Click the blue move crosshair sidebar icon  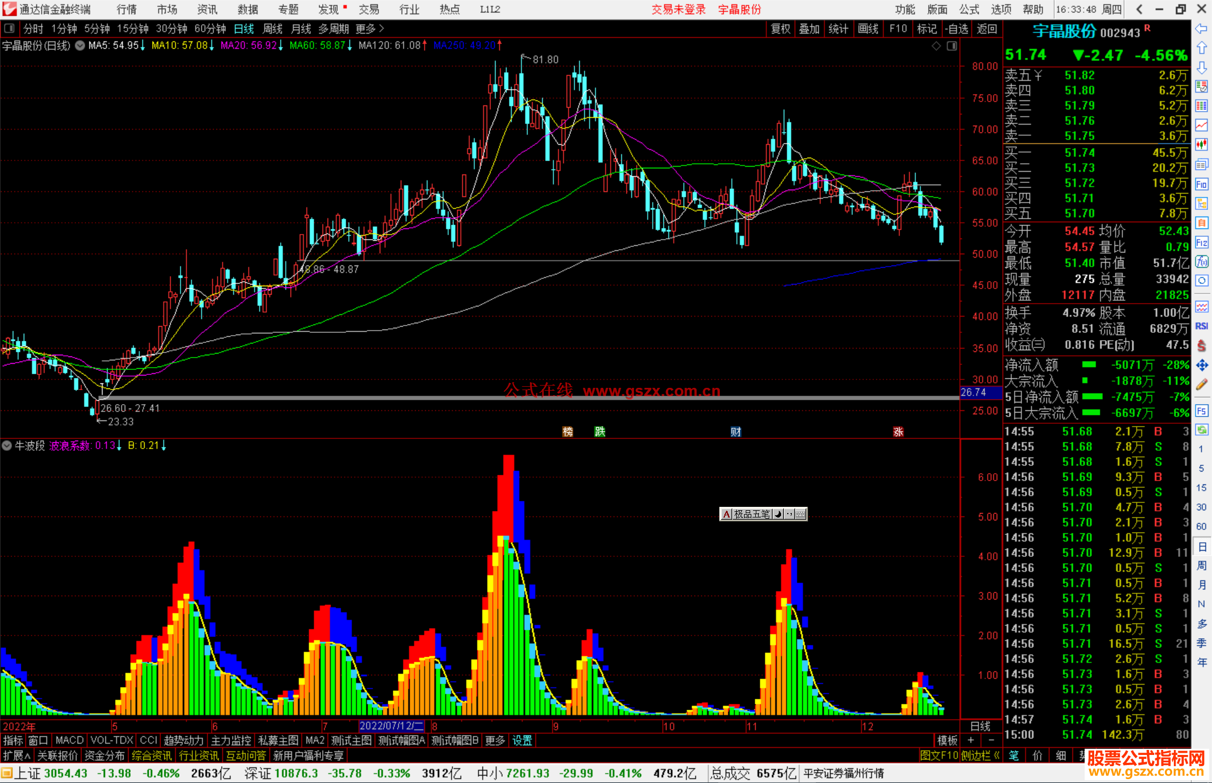click(1201, 365)
